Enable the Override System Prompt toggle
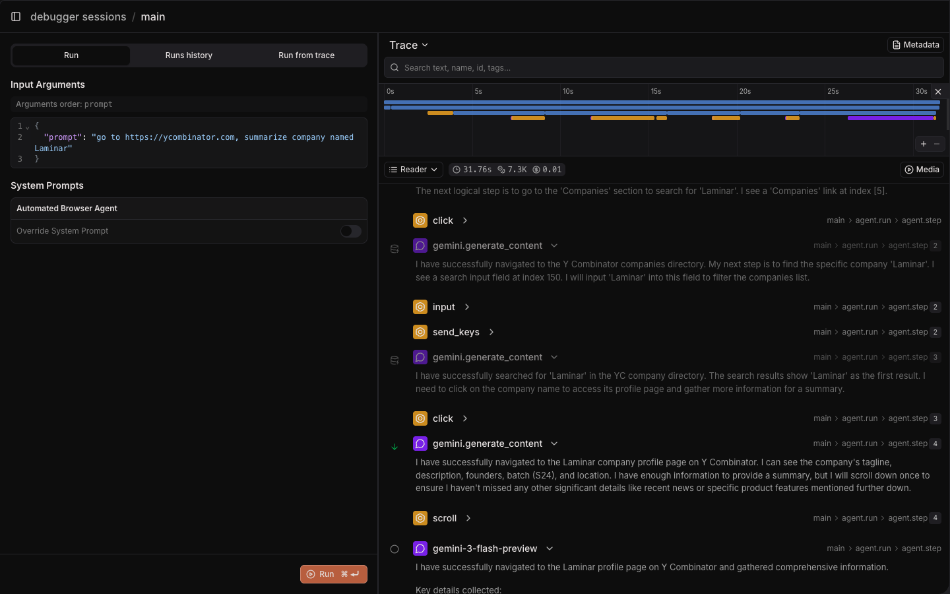This screenshot has width=950, height=594. pyautogui.click(x=350, y=231)
